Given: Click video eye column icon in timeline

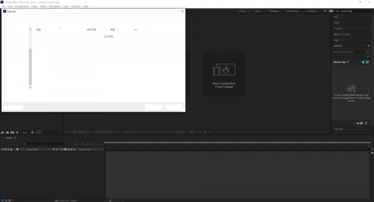Looking at the screenshot, I should point(3,150).
